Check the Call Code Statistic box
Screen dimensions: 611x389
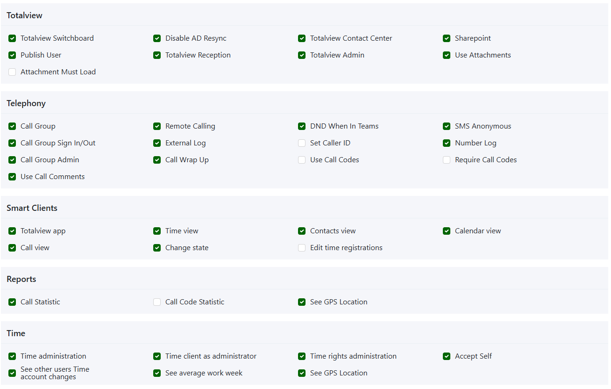point(157,302)
